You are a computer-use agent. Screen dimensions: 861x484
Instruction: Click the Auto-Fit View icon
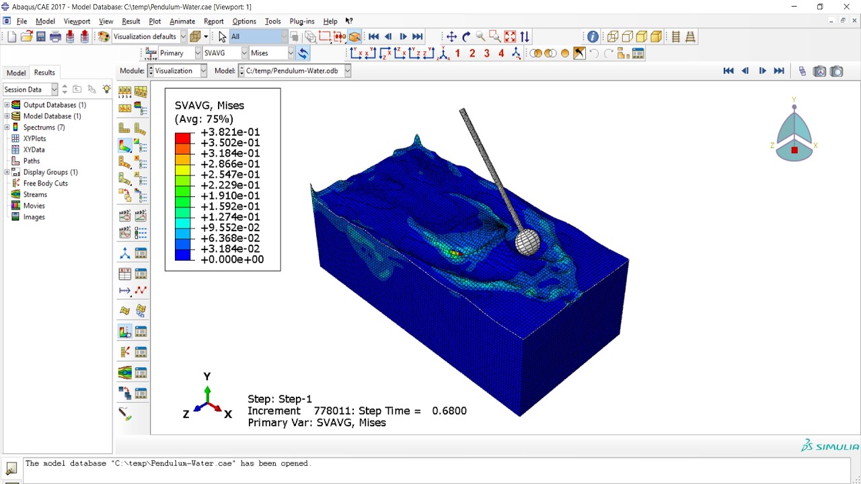510,37
